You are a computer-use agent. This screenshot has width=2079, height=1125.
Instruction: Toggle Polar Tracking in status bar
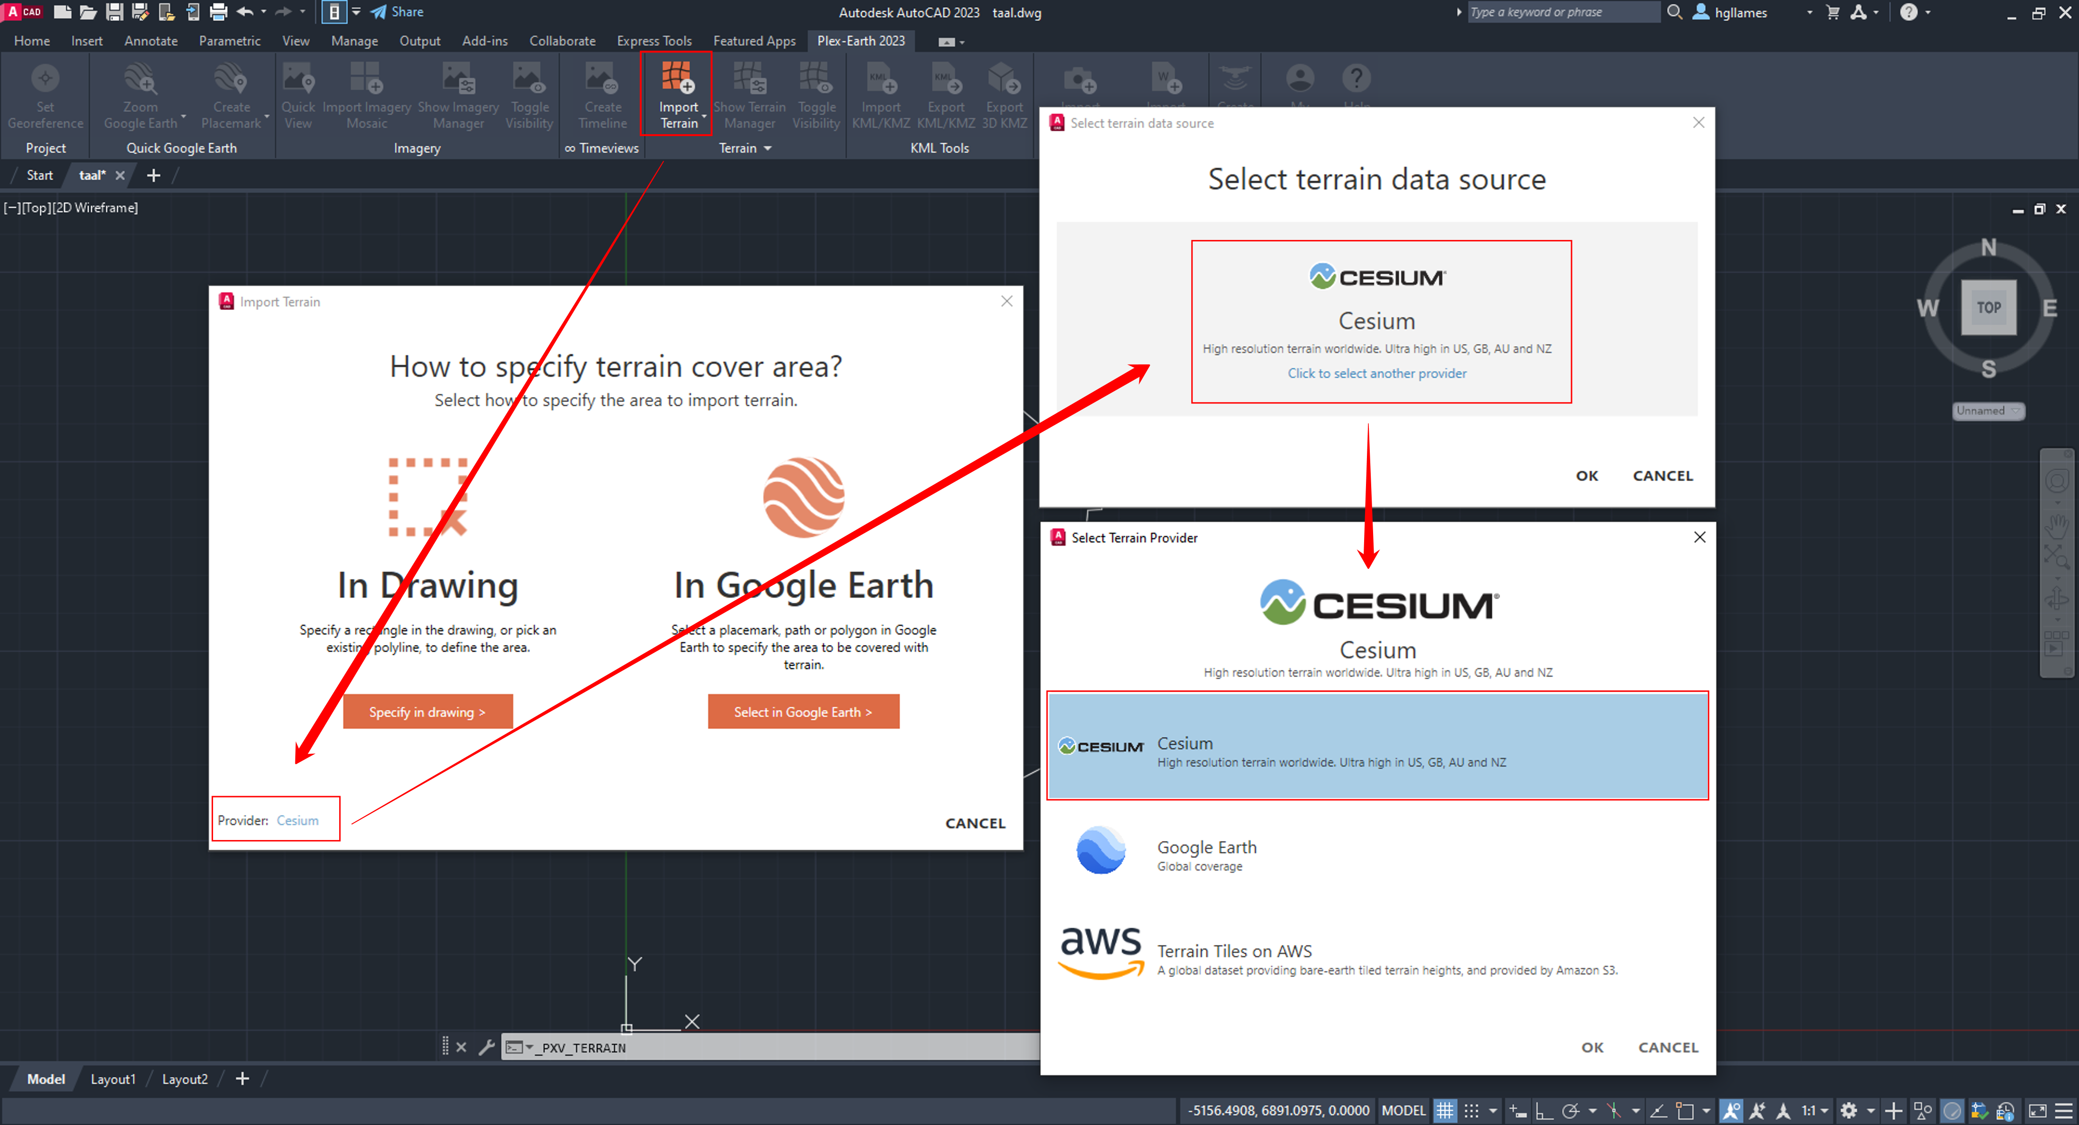(1571, 1110)
